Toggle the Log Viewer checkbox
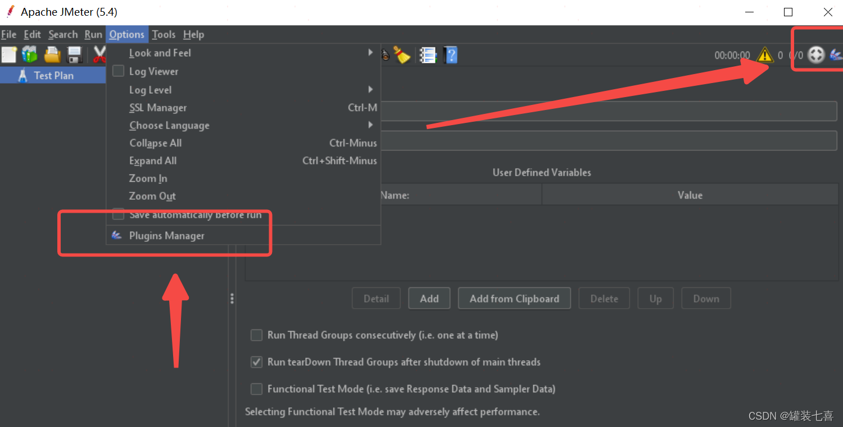 click(x=118, y=71)
